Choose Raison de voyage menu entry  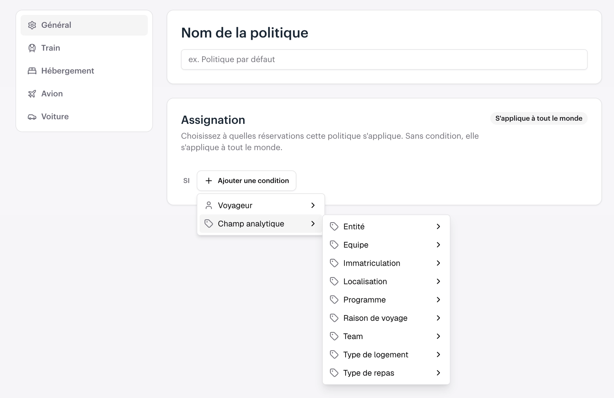386,318
